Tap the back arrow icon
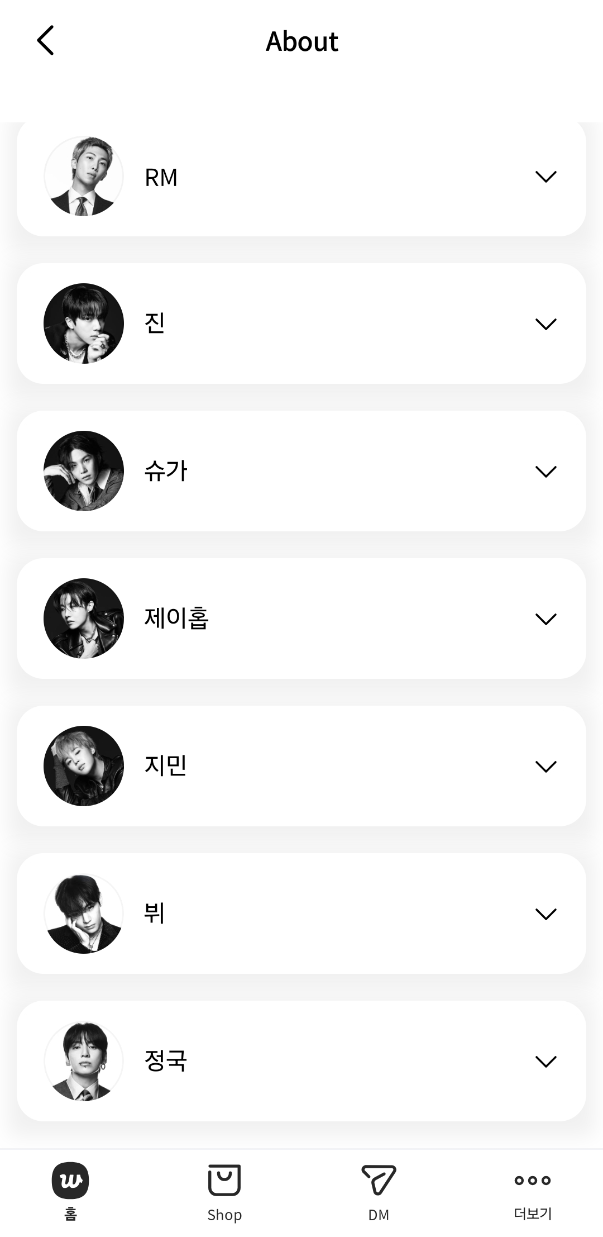This screenshot has width=603, height=1237. pyautogui.click(x=46, y=41)
